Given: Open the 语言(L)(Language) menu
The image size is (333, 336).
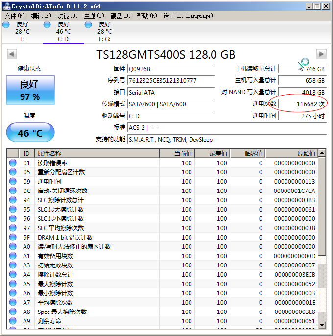Looking at the screenshot, I should pos(188,16).
